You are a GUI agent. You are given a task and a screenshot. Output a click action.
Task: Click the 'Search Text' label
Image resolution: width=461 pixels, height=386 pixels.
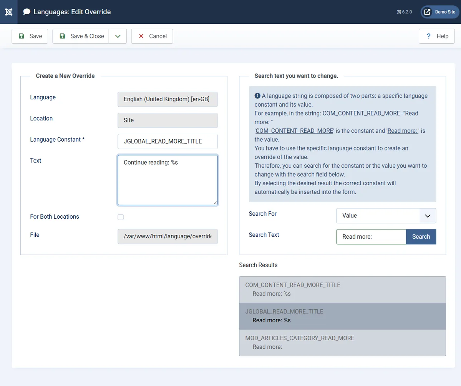click(264, 235)
